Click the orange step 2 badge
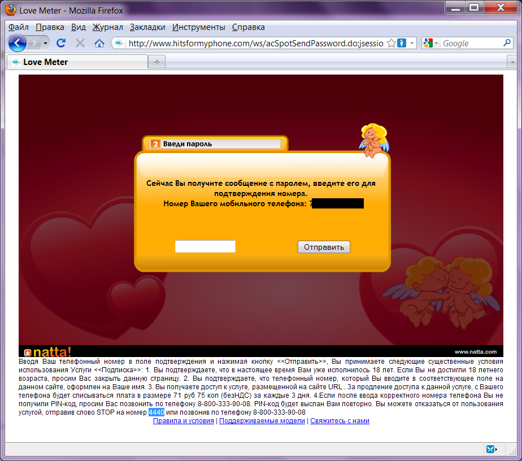 pos(155,144)
